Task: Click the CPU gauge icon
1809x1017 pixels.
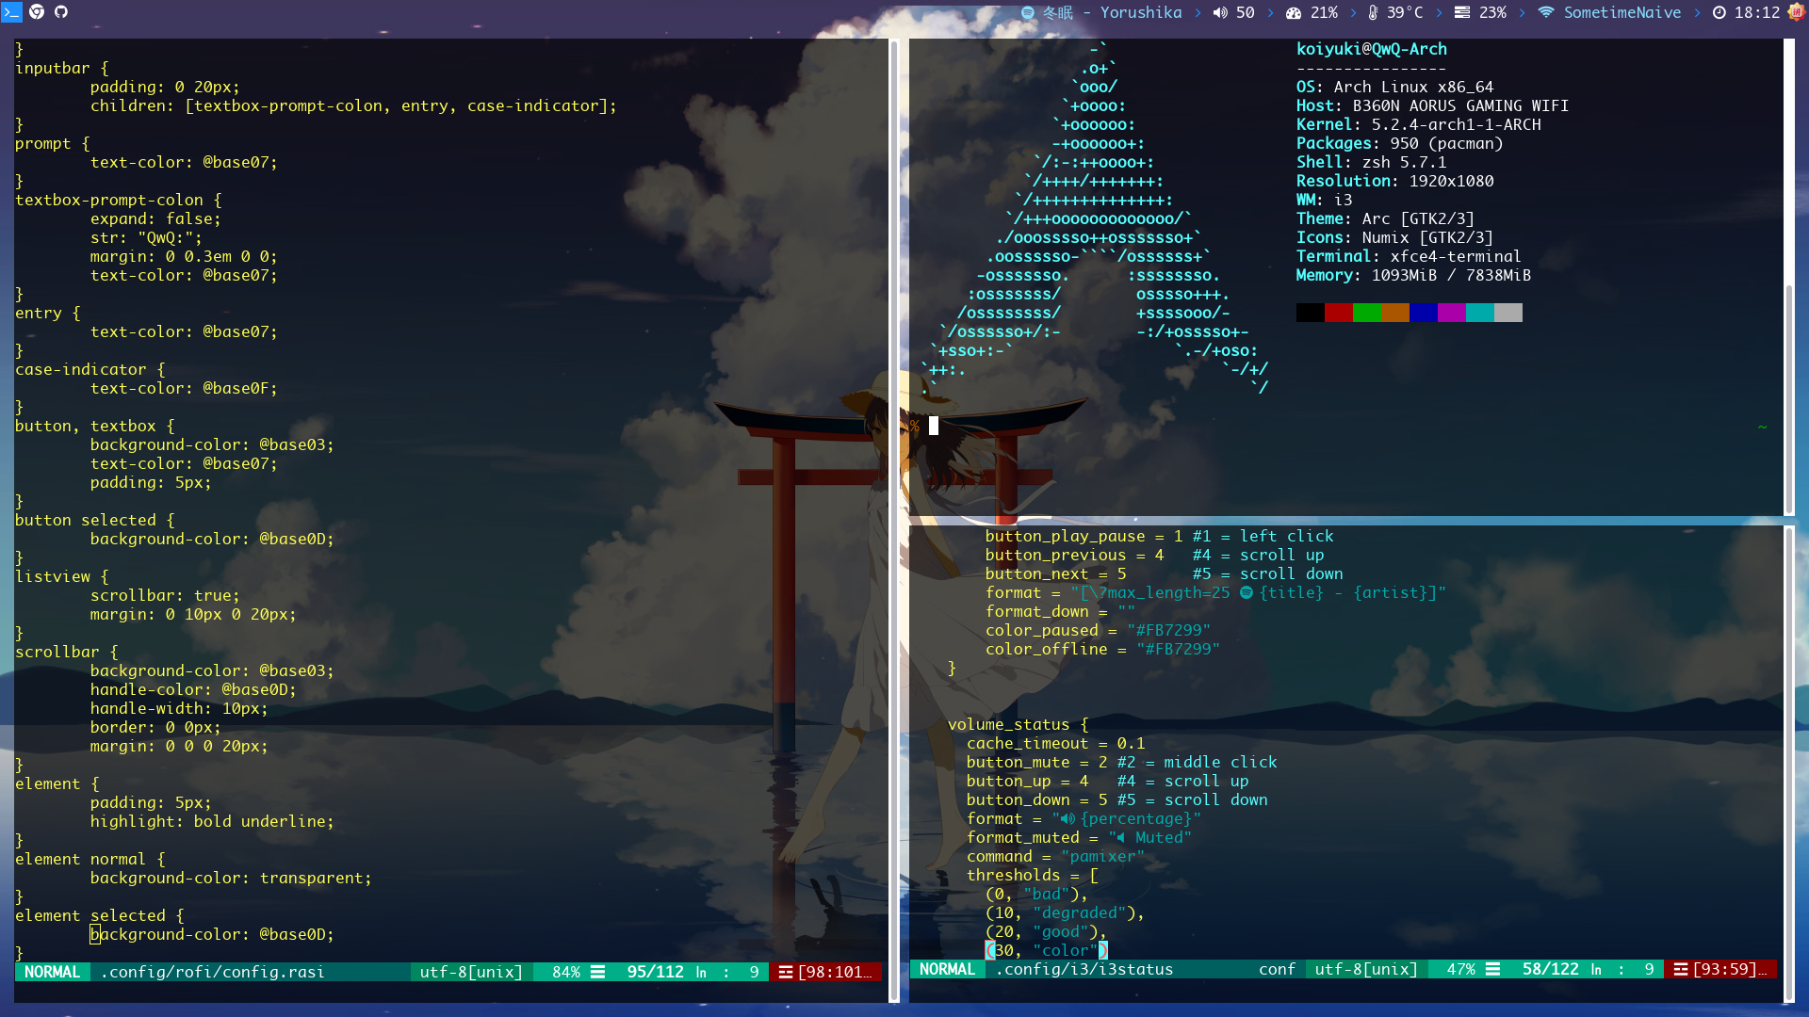Action: coord(1294,12)
